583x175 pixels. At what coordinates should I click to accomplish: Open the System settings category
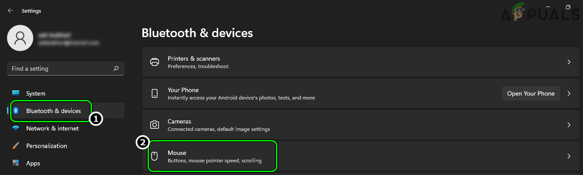[x=35, y=93]
